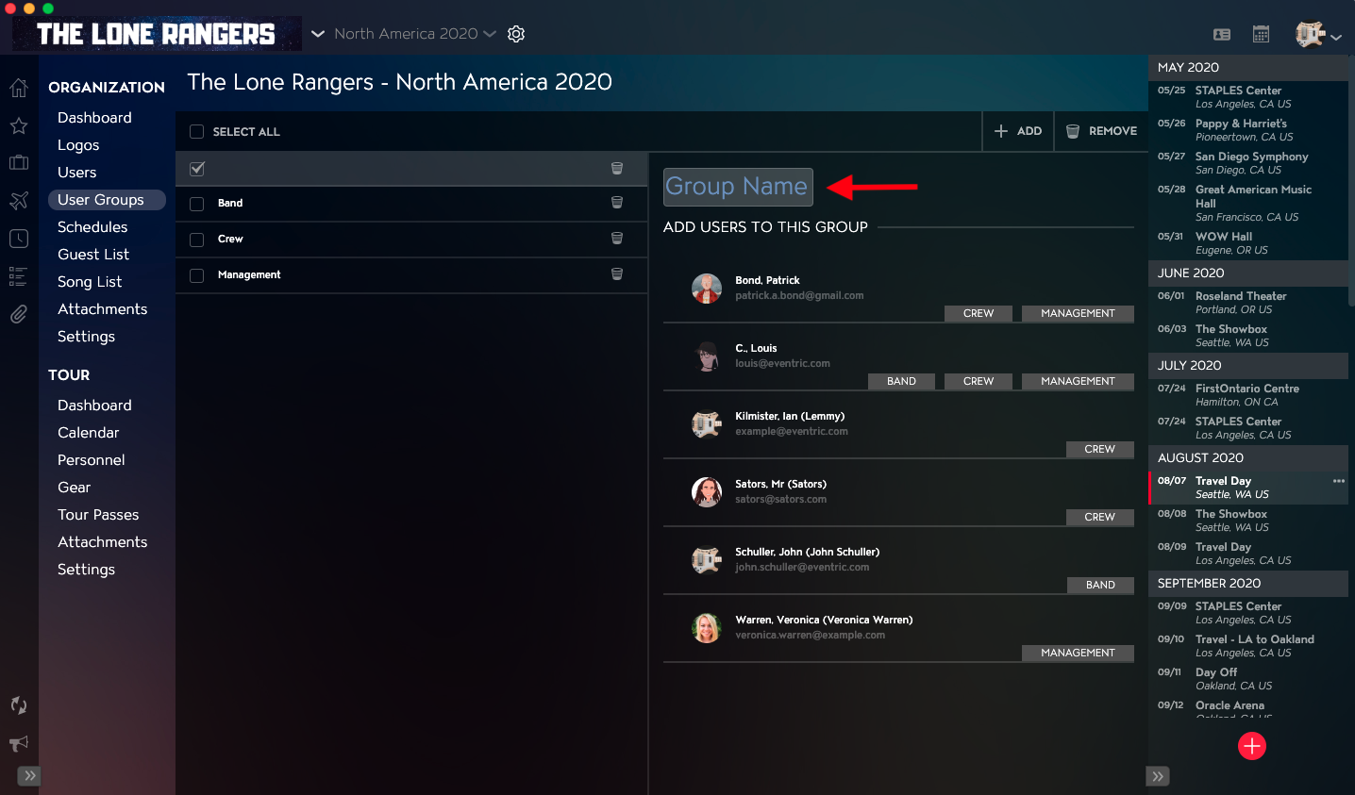The width and height of the screenshot is (1355, 795).
Task: Click the ID card icon in header
Action: (1222, 34)
